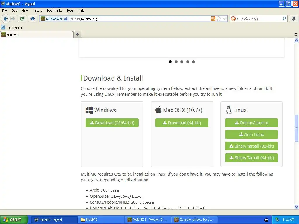Open the Edit menu
The height and width of the screenshot is (224, 299).
[x=14, y=10]
